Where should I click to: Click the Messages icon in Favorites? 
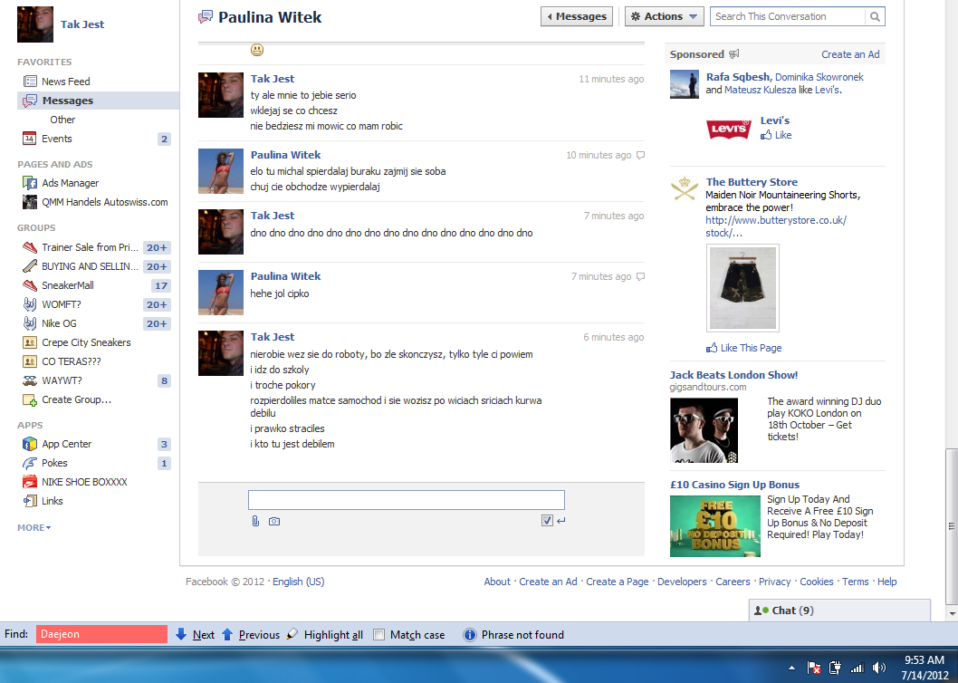(x=30, y=101)
